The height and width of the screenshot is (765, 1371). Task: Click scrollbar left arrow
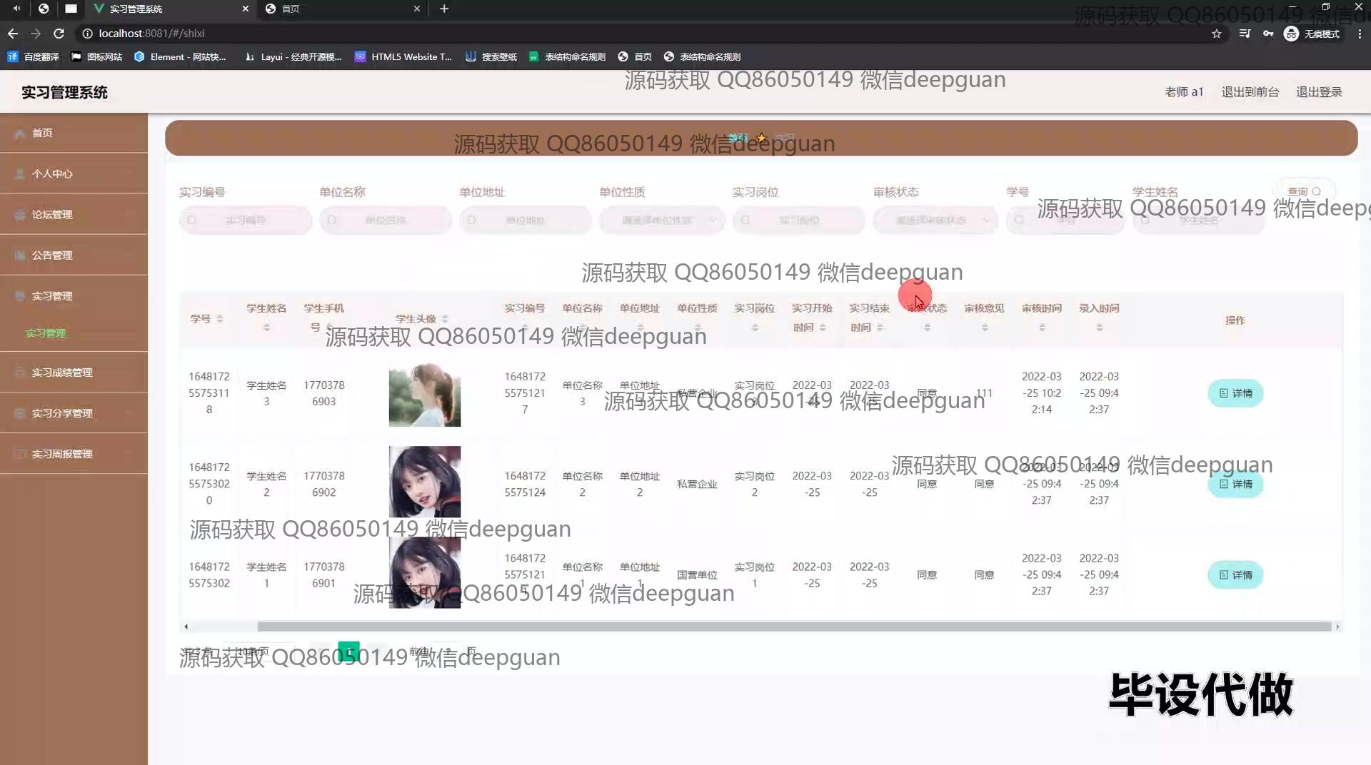(x=186, y=627)
